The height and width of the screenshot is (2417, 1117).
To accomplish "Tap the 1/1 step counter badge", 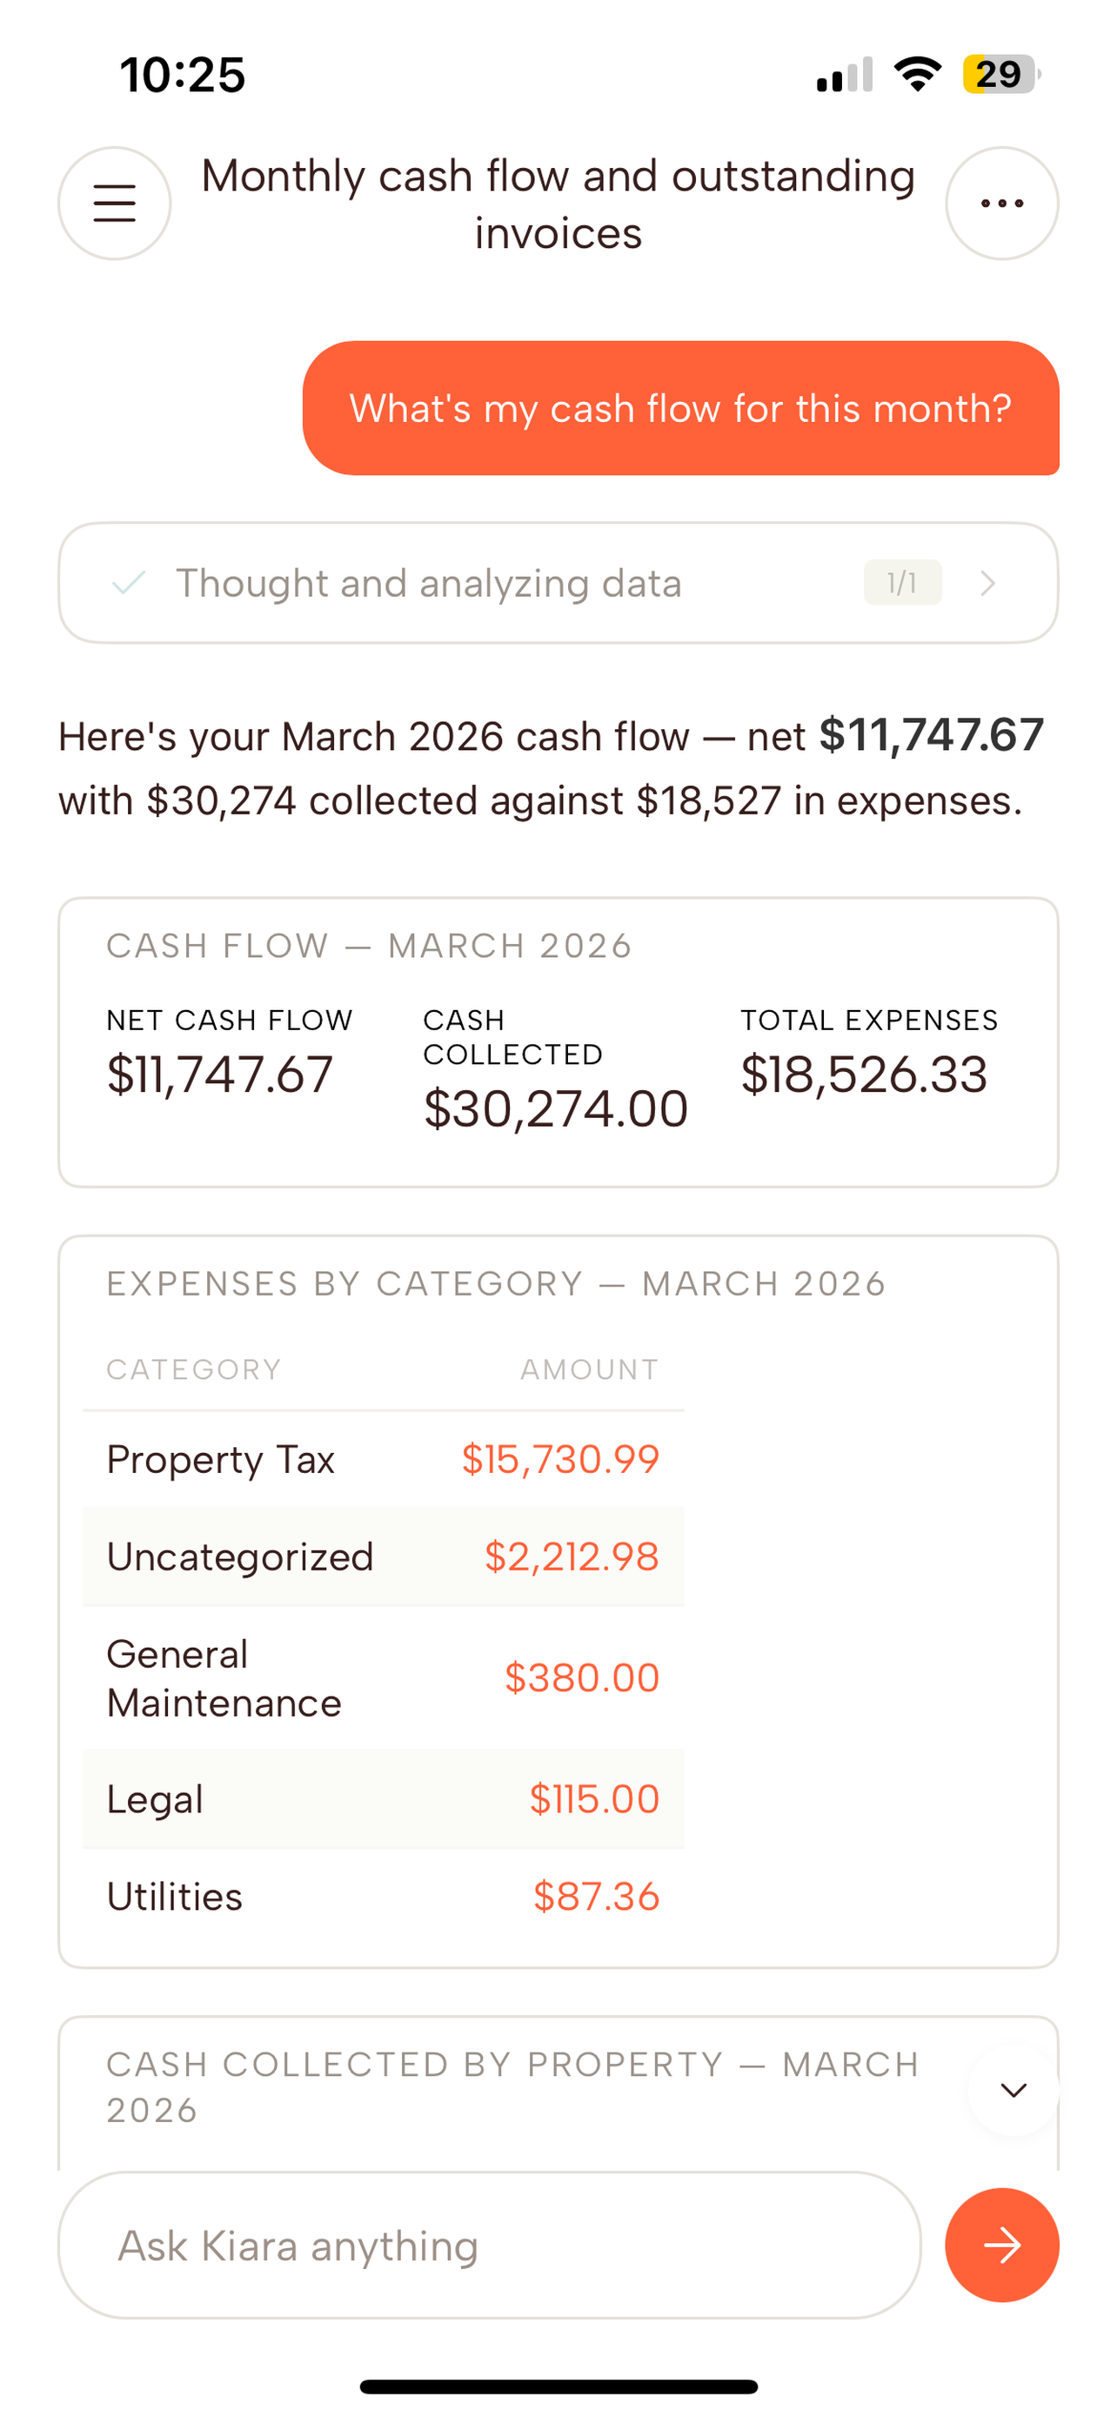I will click(x=902, y=583).
